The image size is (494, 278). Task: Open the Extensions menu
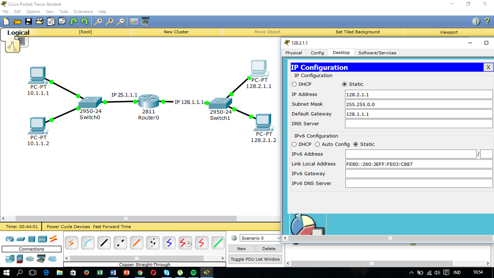(83, 12)
